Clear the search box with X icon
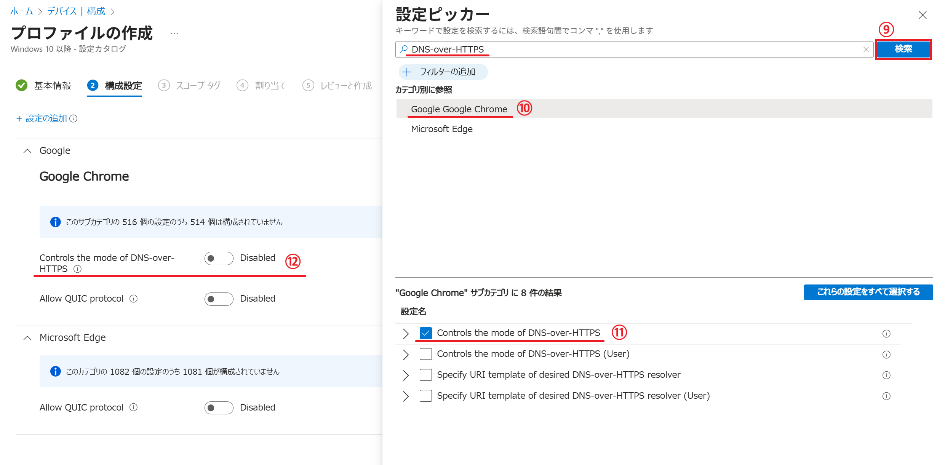This screenshot has height=465, width=945. point(866,50)
